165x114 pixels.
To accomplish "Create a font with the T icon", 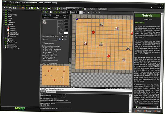I will pos(41,8).
